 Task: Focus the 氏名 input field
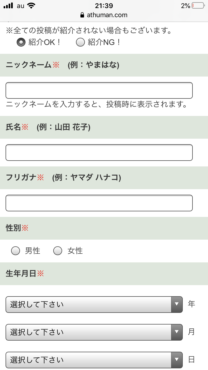(x=99, y=153)
